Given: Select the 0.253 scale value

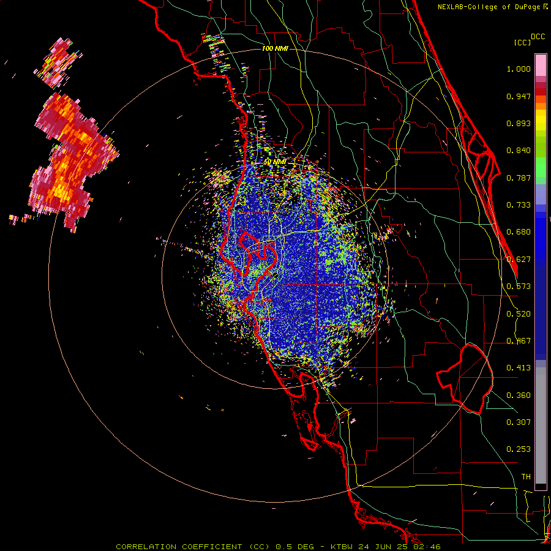Looking at the screenshot, I should click(x=519, y=449).
